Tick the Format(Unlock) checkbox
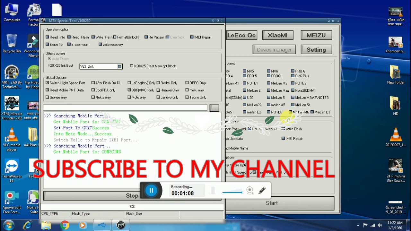The width and height of the screenshot is (411, 231). [x=115, y=37]
